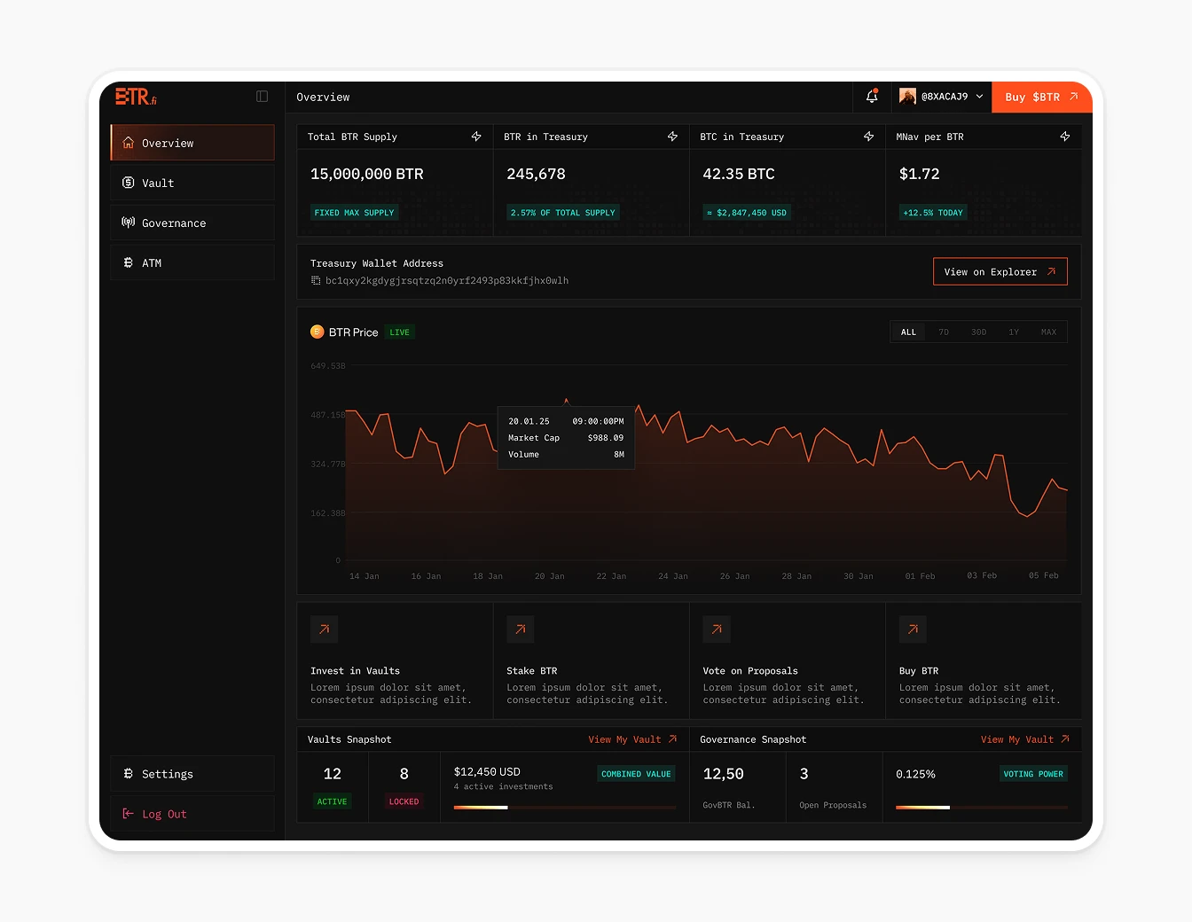Open ATM via its bitcoin icon
The image size is (1192, 922).
(x=128, y=262)
